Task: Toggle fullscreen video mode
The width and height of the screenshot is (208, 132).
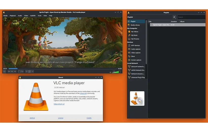Action: click(19, 72)
